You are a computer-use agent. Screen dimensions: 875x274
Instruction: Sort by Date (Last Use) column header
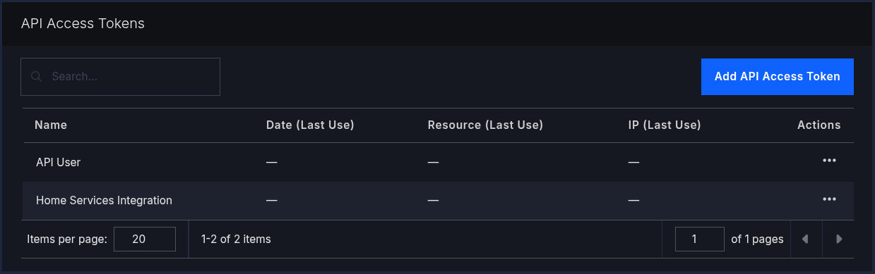point(310,125)
